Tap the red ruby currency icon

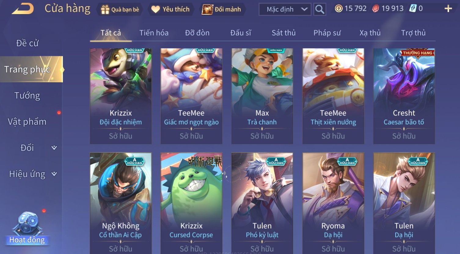pos(375,9)
